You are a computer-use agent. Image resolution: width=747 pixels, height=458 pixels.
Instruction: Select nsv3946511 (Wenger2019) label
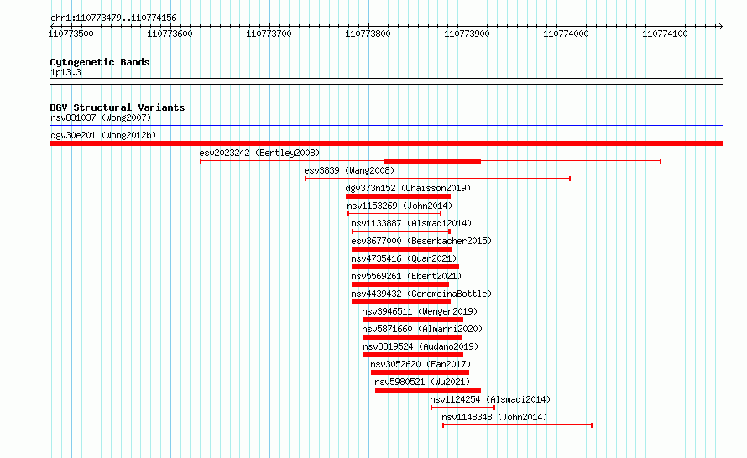point(420,311)
